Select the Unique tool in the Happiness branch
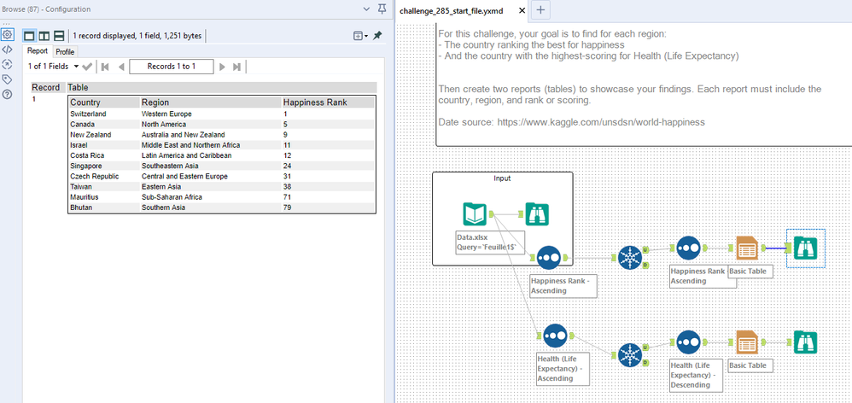 point(630,256)
